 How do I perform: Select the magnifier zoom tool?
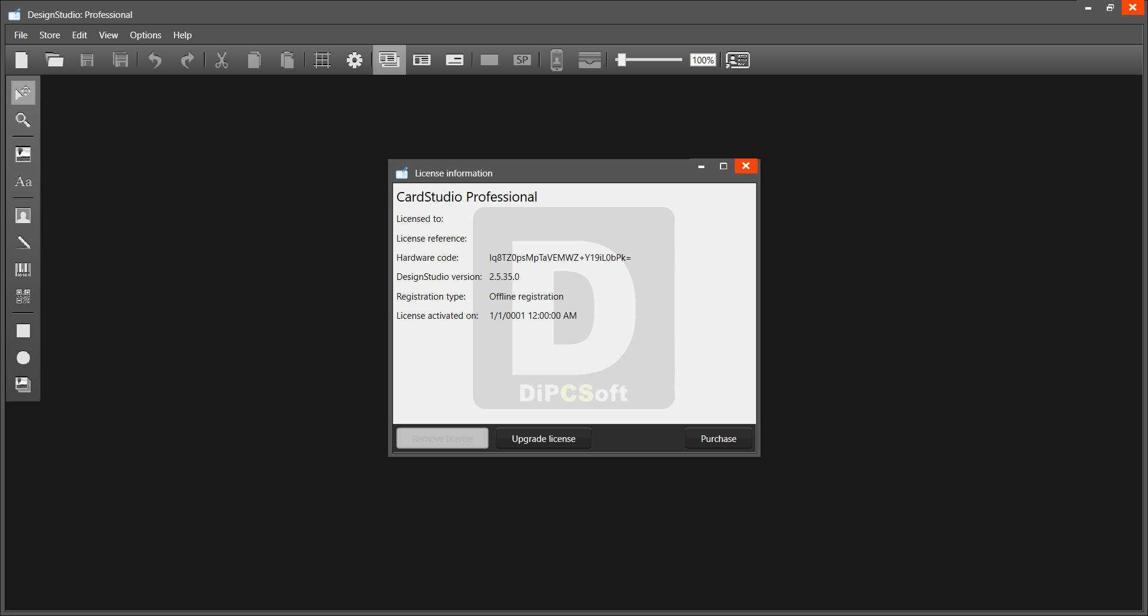click(23, 120)
